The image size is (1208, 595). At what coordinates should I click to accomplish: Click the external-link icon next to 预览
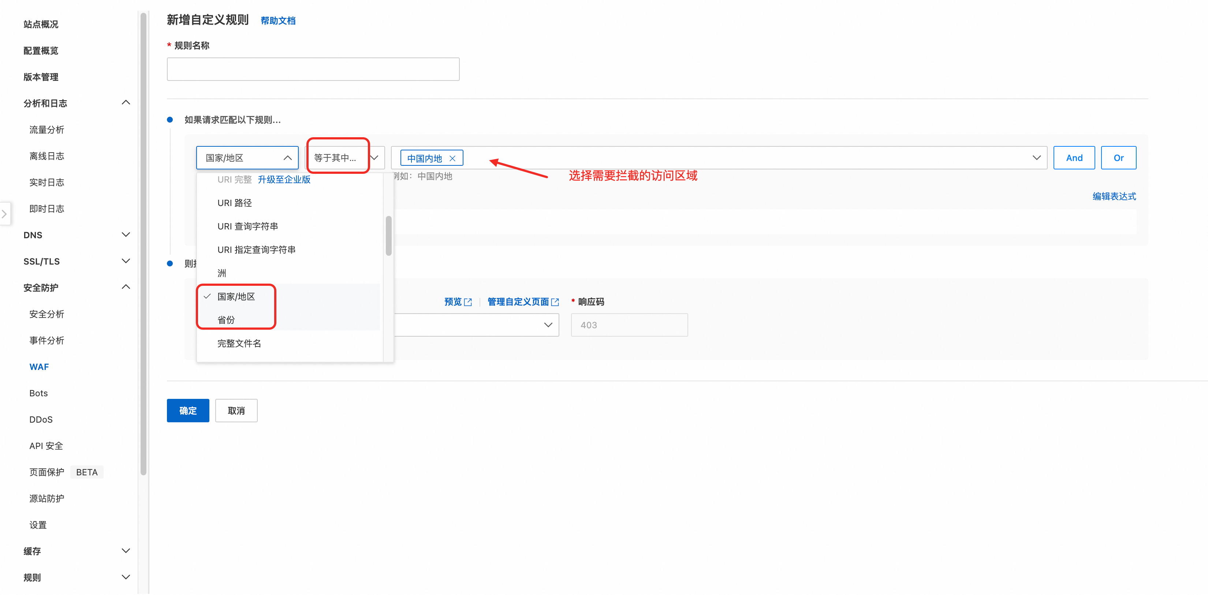(x=467, y=302)
